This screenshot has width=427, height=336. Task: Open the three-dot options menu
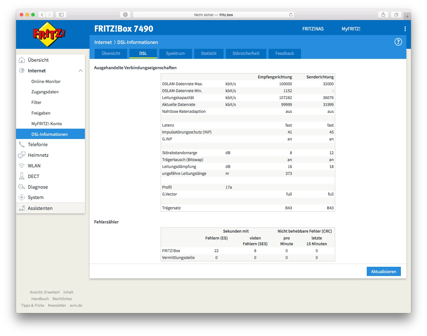pyautogui.click(x=405, y=29)
